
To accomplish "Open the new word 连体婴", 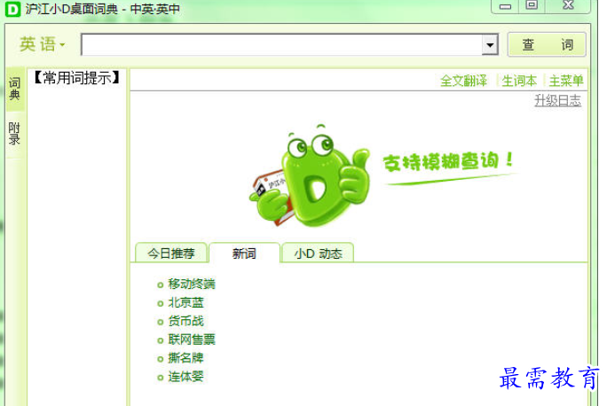I will click(185, 377).
